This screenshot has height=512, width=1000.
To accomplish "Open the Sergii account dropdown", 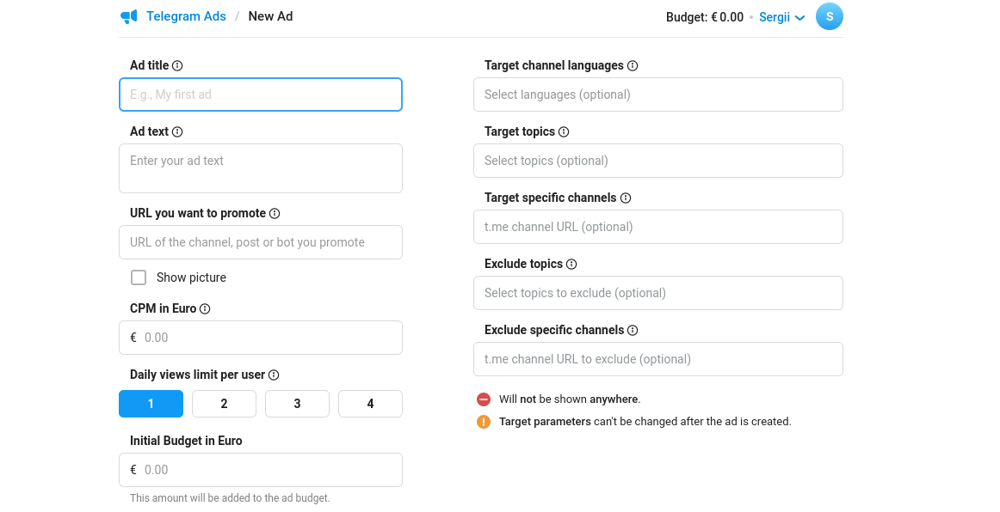I will coord(781,17).
